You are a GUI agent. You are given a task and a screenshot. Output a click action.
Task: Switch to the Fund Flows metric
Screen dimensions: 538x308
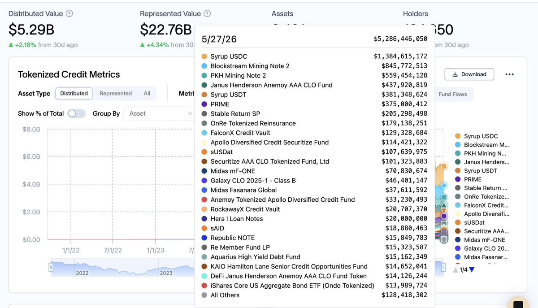[x=453, y=94]
